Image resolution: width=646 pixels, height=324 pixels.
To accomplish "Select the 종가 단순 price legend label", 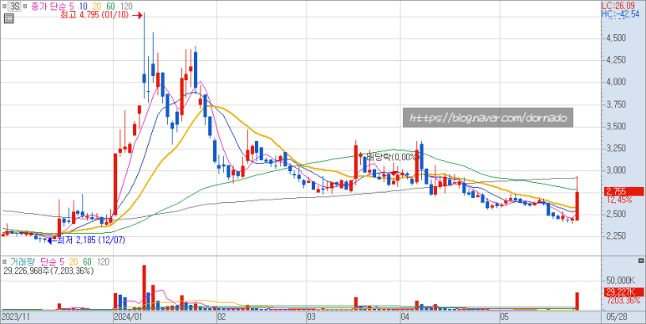I will click(x=49, y=6).
